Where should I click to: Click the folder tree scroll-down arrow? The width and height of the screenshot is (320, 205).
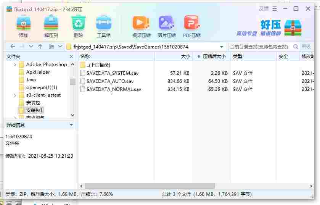pos(72,115)
